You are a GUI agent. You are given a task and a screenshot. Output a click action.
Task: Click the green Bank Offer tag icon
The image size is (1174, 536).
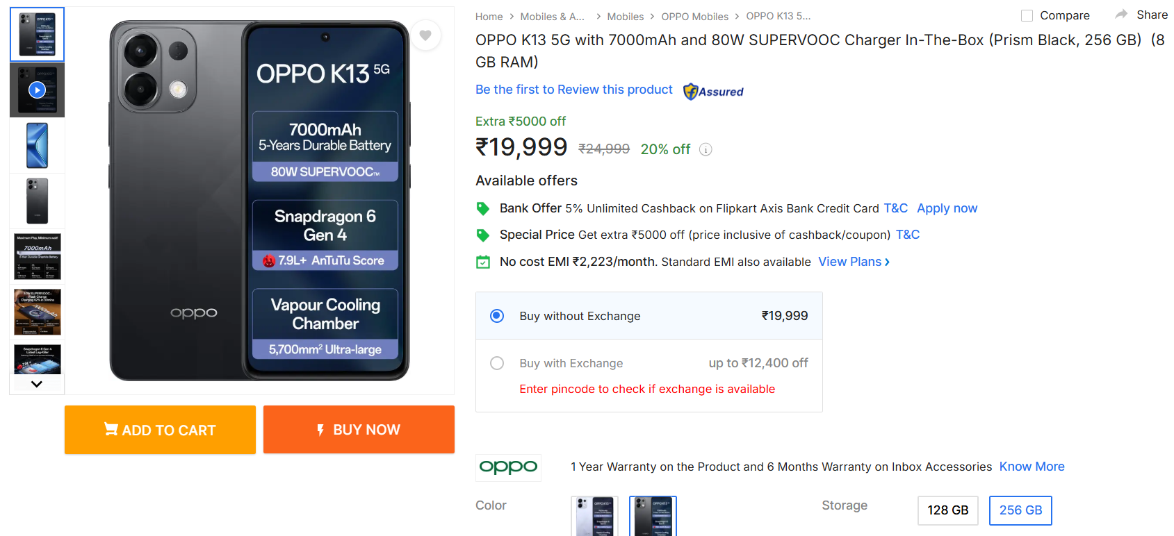click(x=482, y=208)
